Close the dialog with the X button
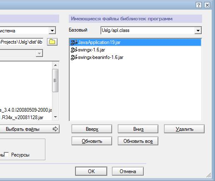This screenshot has height=181, width=215. 207,5
